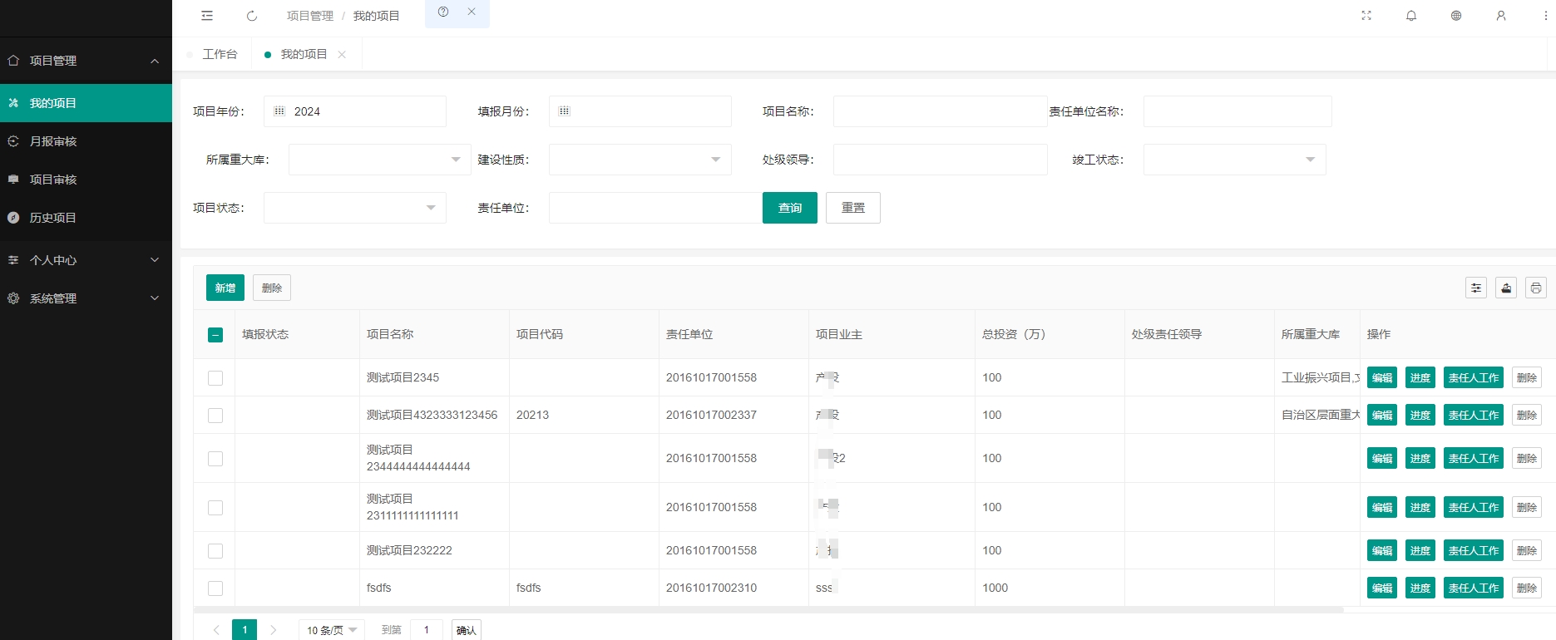Open 项目审核 in the sidebar

(86, 180)
